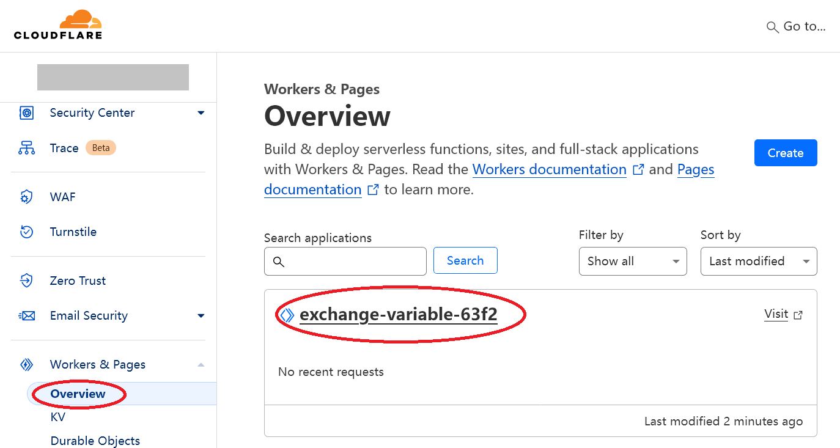
Task: Open the Workers documentation link
Action: [x=550, y=169]
